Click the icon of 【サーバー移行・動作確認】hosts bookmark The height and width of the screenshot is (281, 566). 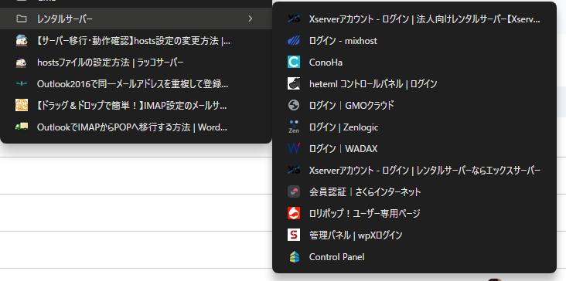[x=22, y=41]
